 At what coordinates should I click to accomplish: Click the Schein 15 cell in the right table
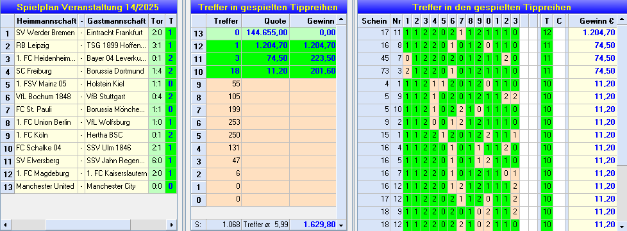point(374,135)
